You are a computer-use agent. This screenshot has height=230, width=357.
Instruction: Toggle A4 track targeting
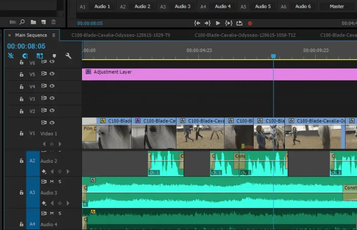click(33, 220)
